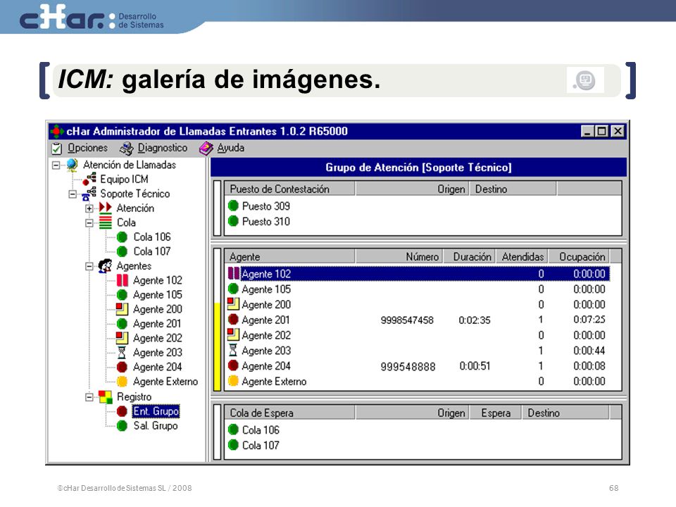
Task: Click red icon beside Ent. Grupo
Action: [x=122, y=411]
